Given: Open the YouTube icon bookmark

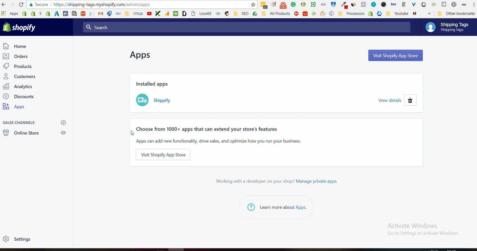Looking at the screenshot, I should tap(149, 14).
